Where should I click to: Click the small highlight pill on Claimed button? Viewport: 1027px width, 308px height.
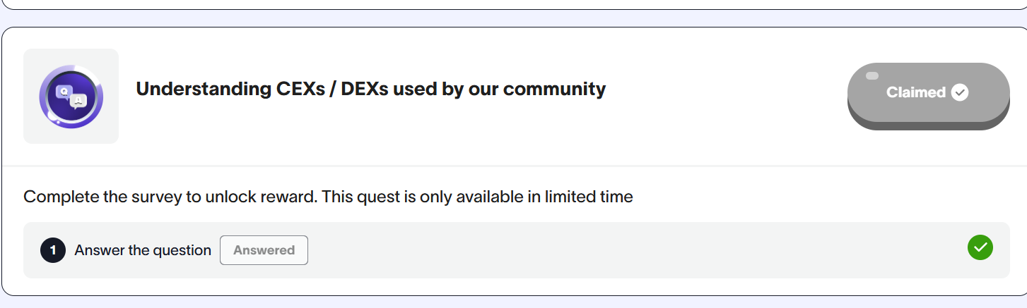point(872,75)
